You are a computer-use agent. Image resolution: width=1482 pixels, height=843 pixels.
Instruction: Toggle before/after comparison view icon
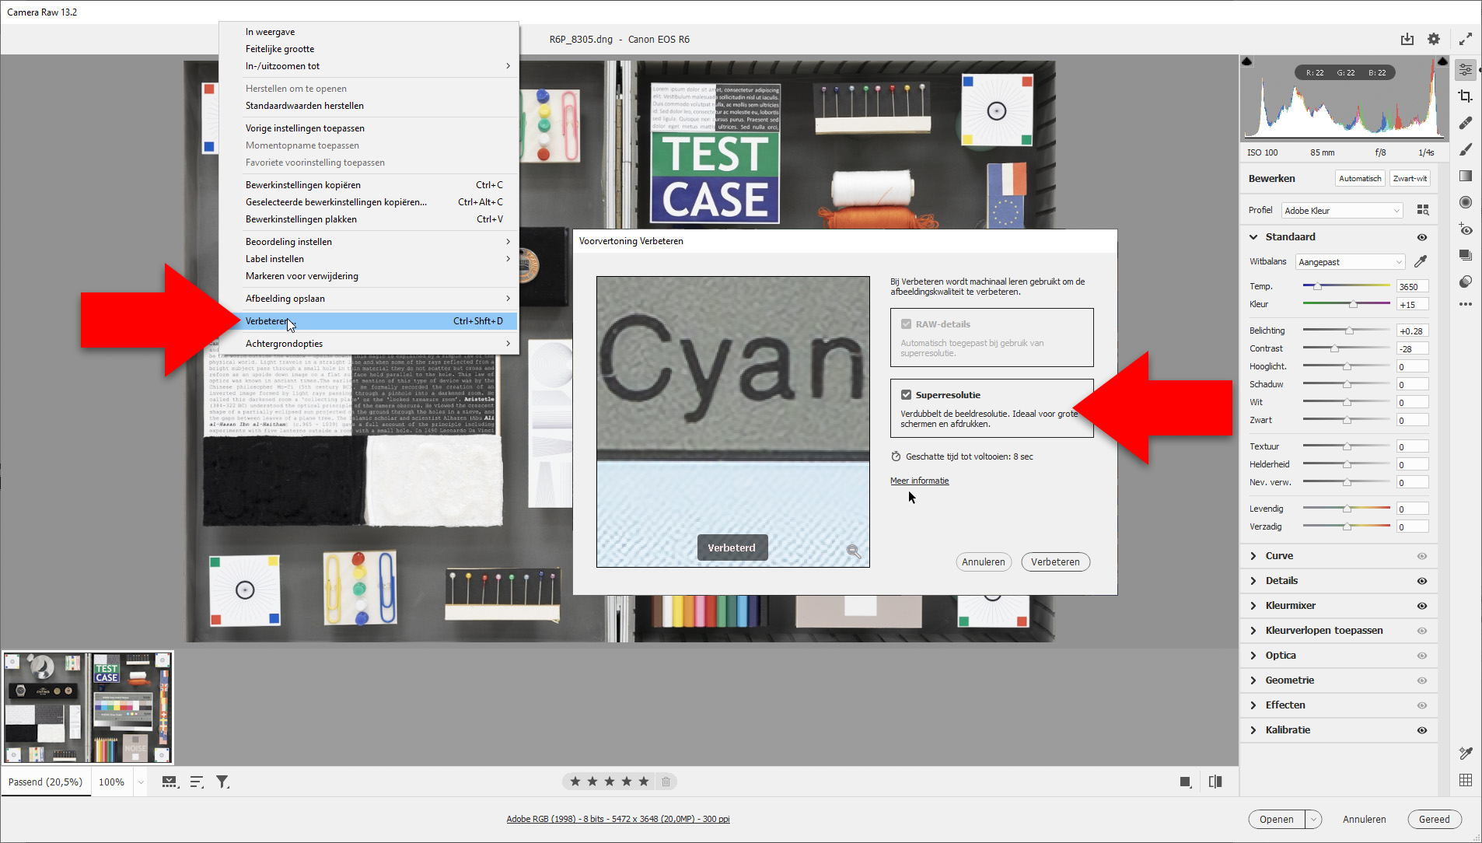(1215, 782)
